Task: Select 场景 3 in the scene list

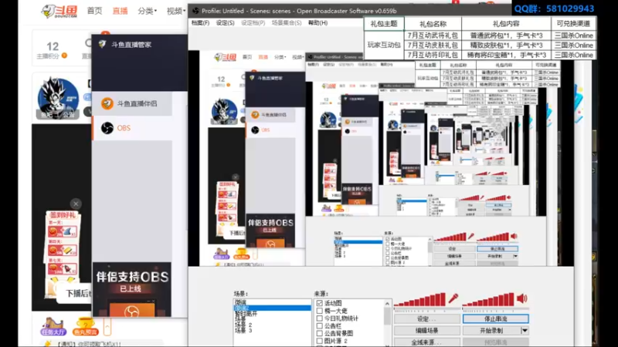Action: point(243,331)
